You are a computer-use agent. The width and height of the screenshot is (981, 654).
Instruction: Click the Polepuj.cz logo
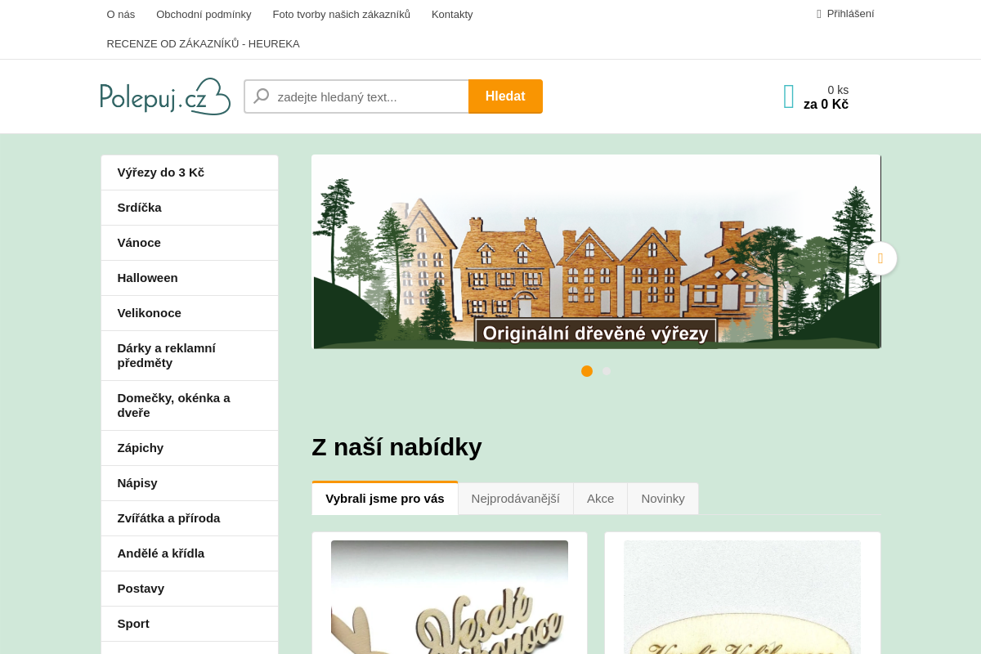(165, 96)
